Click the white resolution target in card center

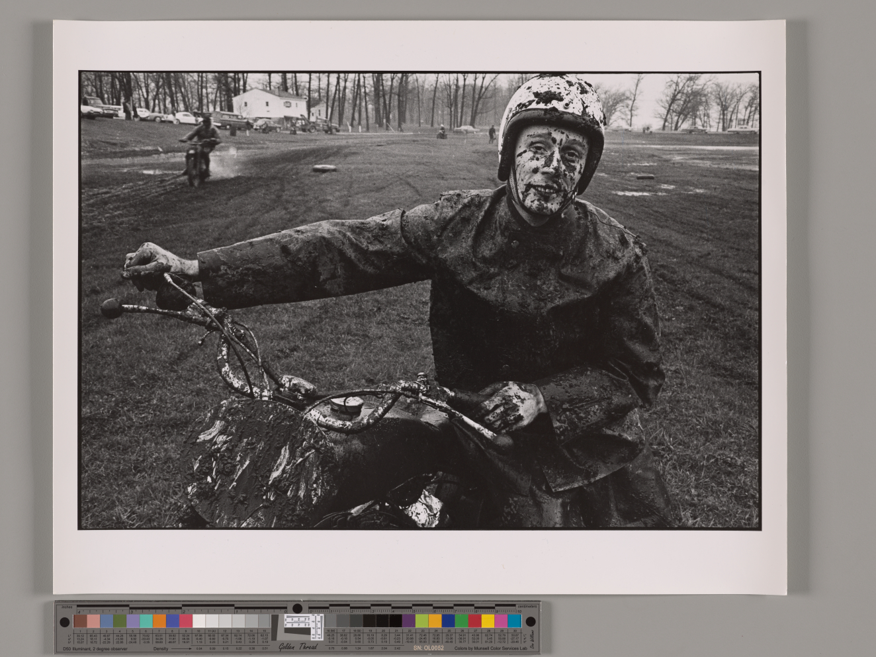tap(303, 626)
